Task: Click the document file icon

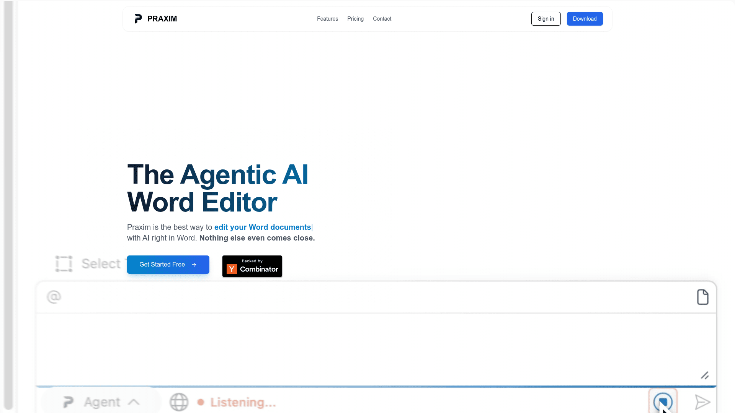Action: [702, 297]
